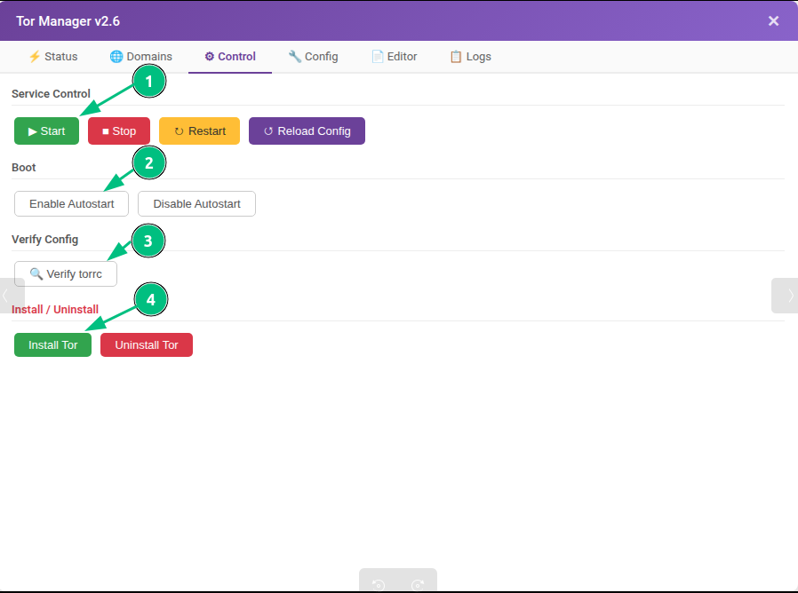Switch to the Domains tab

click(x=141, y=57)
